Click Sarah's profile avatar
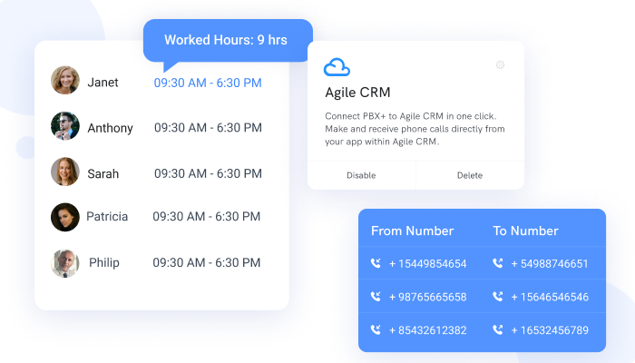 tap(65, 172)
